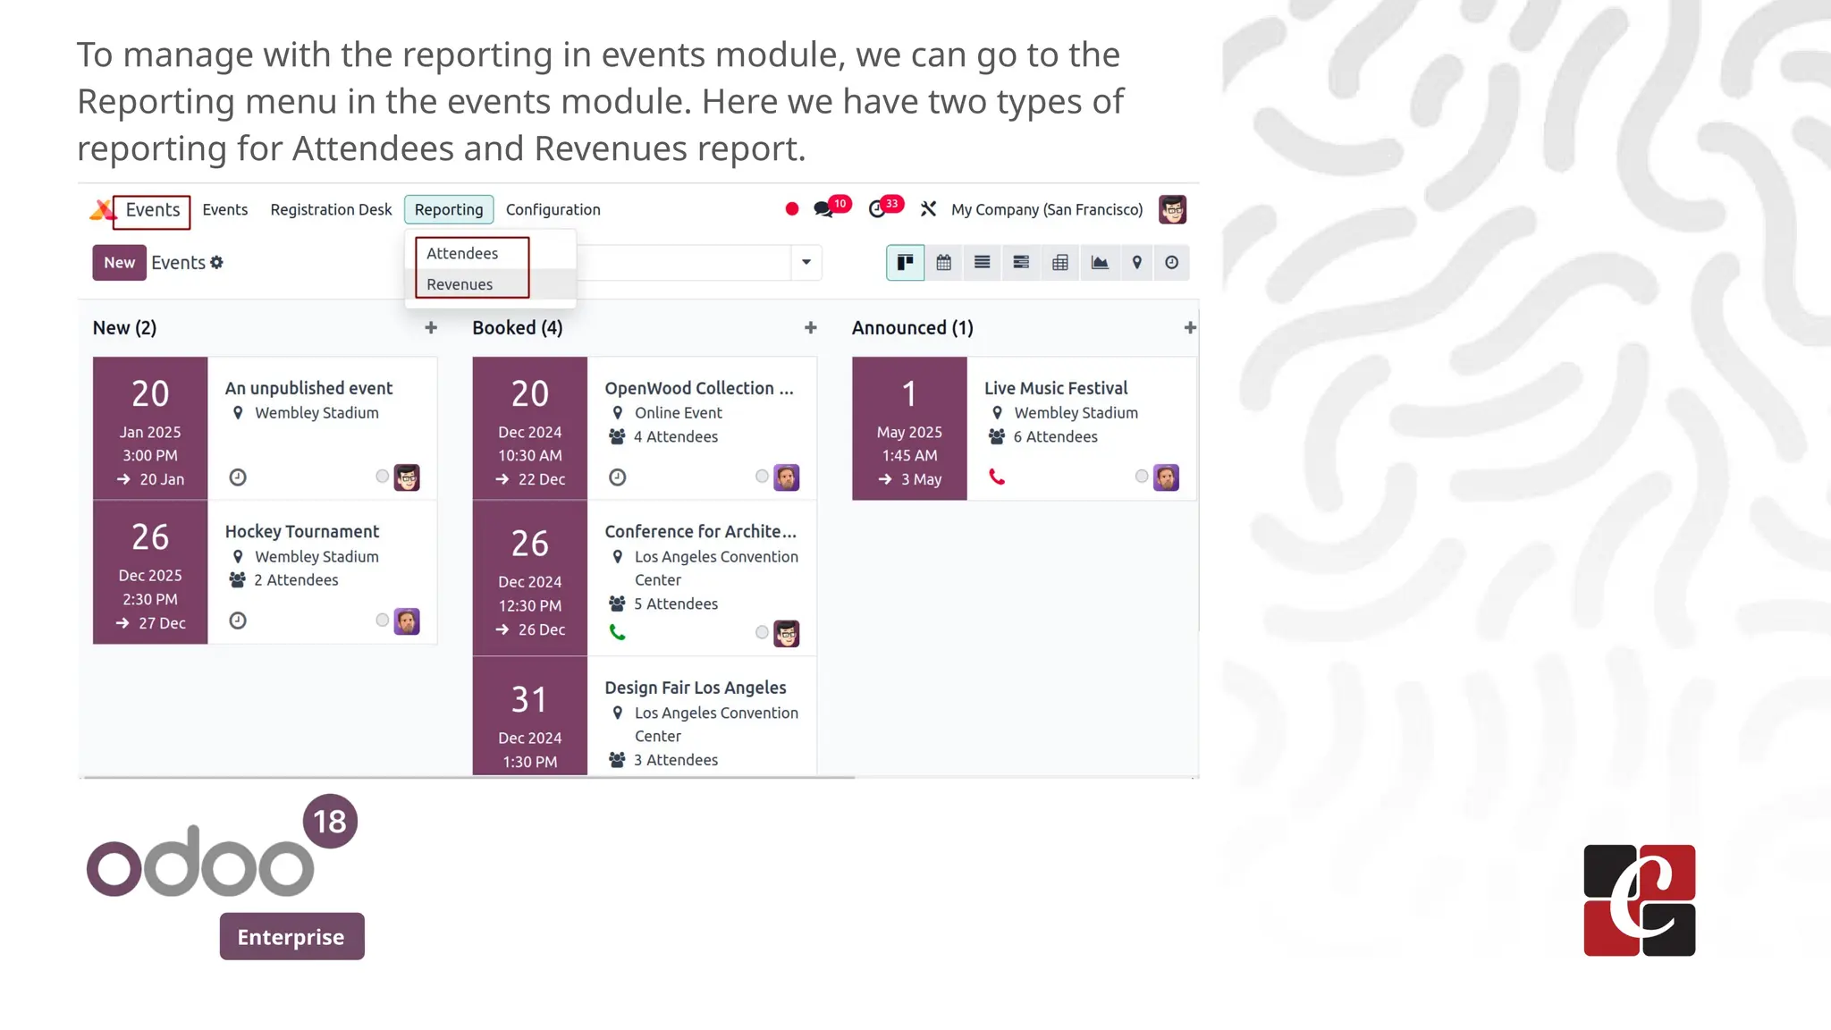Toggle state circle on Conference for Architects card
The image size is (1831, 1030).
(x=762, y=632)
